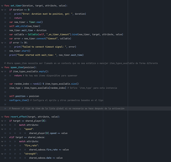Viewport: 171px width, 162px height.
Task: Click 'shared_cabeza.fire_rate += value' line
Action: [x=49, y=150]
